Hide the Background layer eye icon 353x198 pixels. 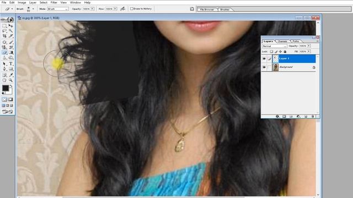(264, 67)
